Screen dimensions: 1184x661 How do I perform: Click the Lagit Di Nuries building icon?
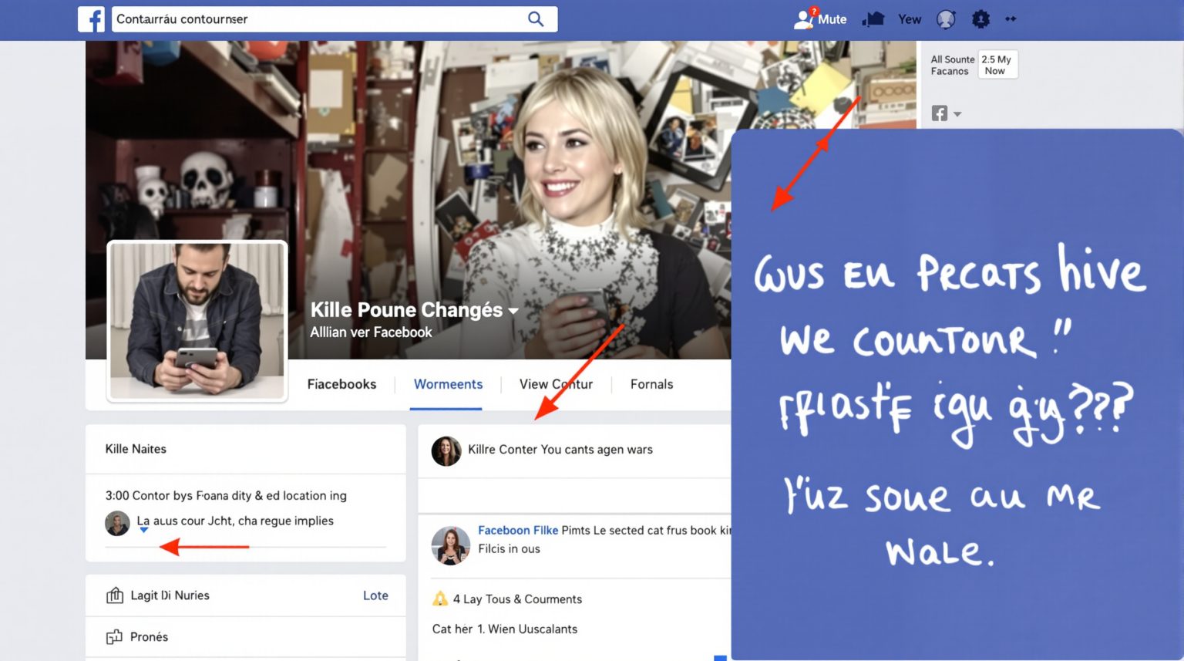(x=115, y=595)
